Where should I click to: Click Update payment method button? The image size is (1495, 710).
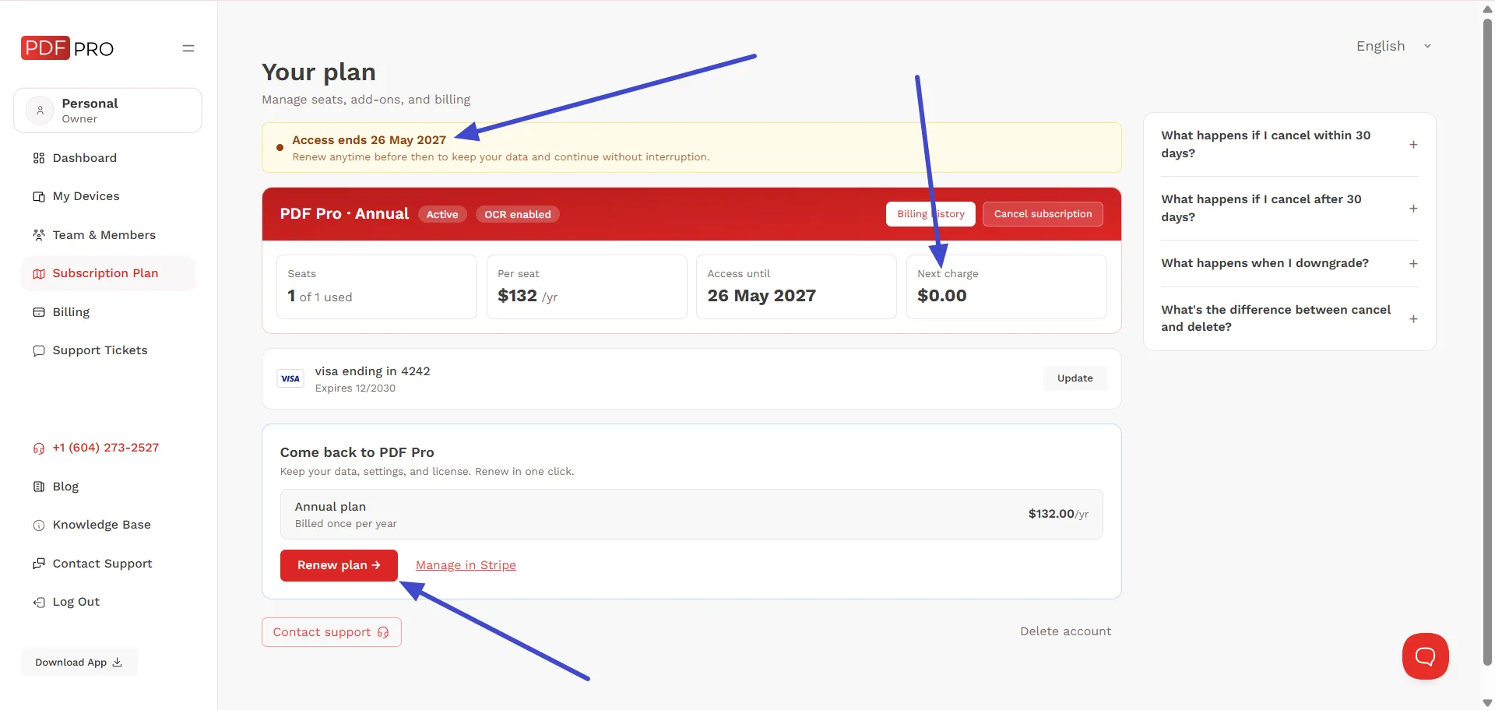click(1075, 378)
